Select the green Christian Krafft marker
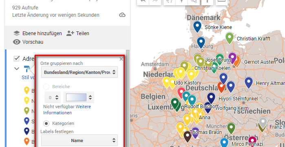The image size is (285, 147). pyautogui.click(x=230, y=38)
